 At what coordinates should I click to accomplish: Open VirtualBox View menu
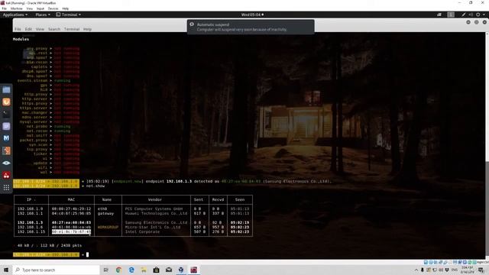coord(29,8)
